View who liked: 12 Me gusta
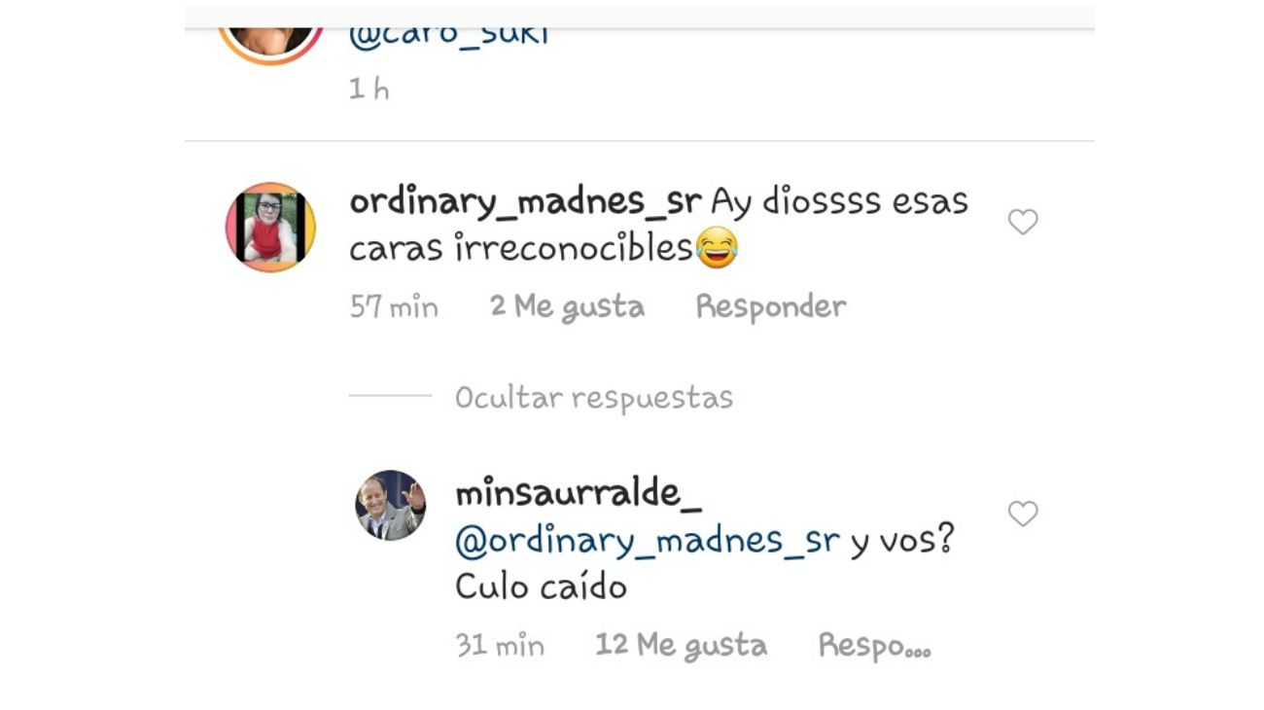The height and width of the screenshot is (710, 1264). (x=681, y=645)
